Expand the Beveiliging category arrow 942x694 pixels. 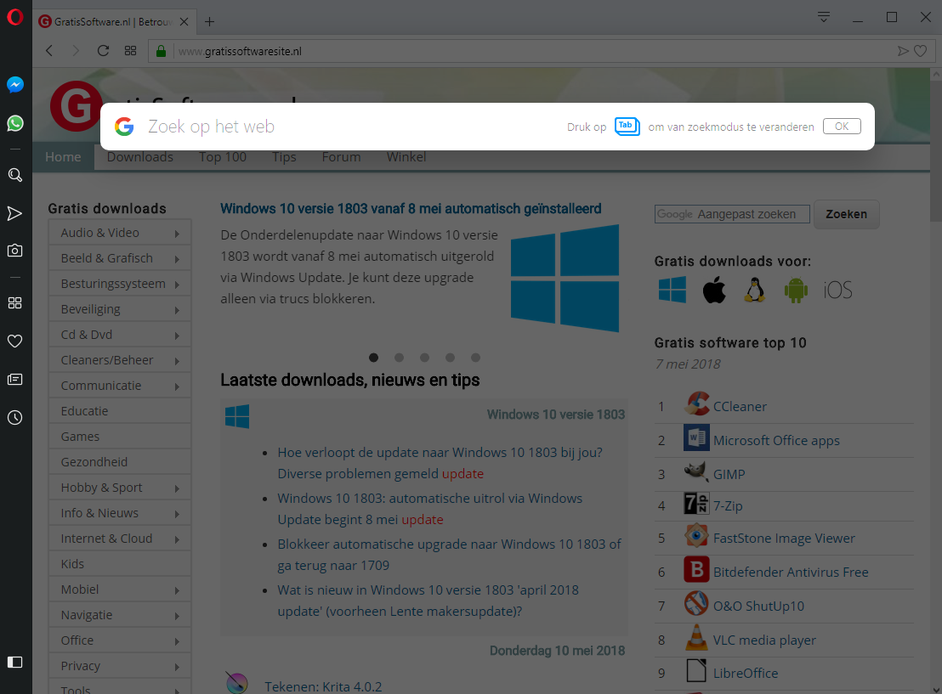click(177, 310)
